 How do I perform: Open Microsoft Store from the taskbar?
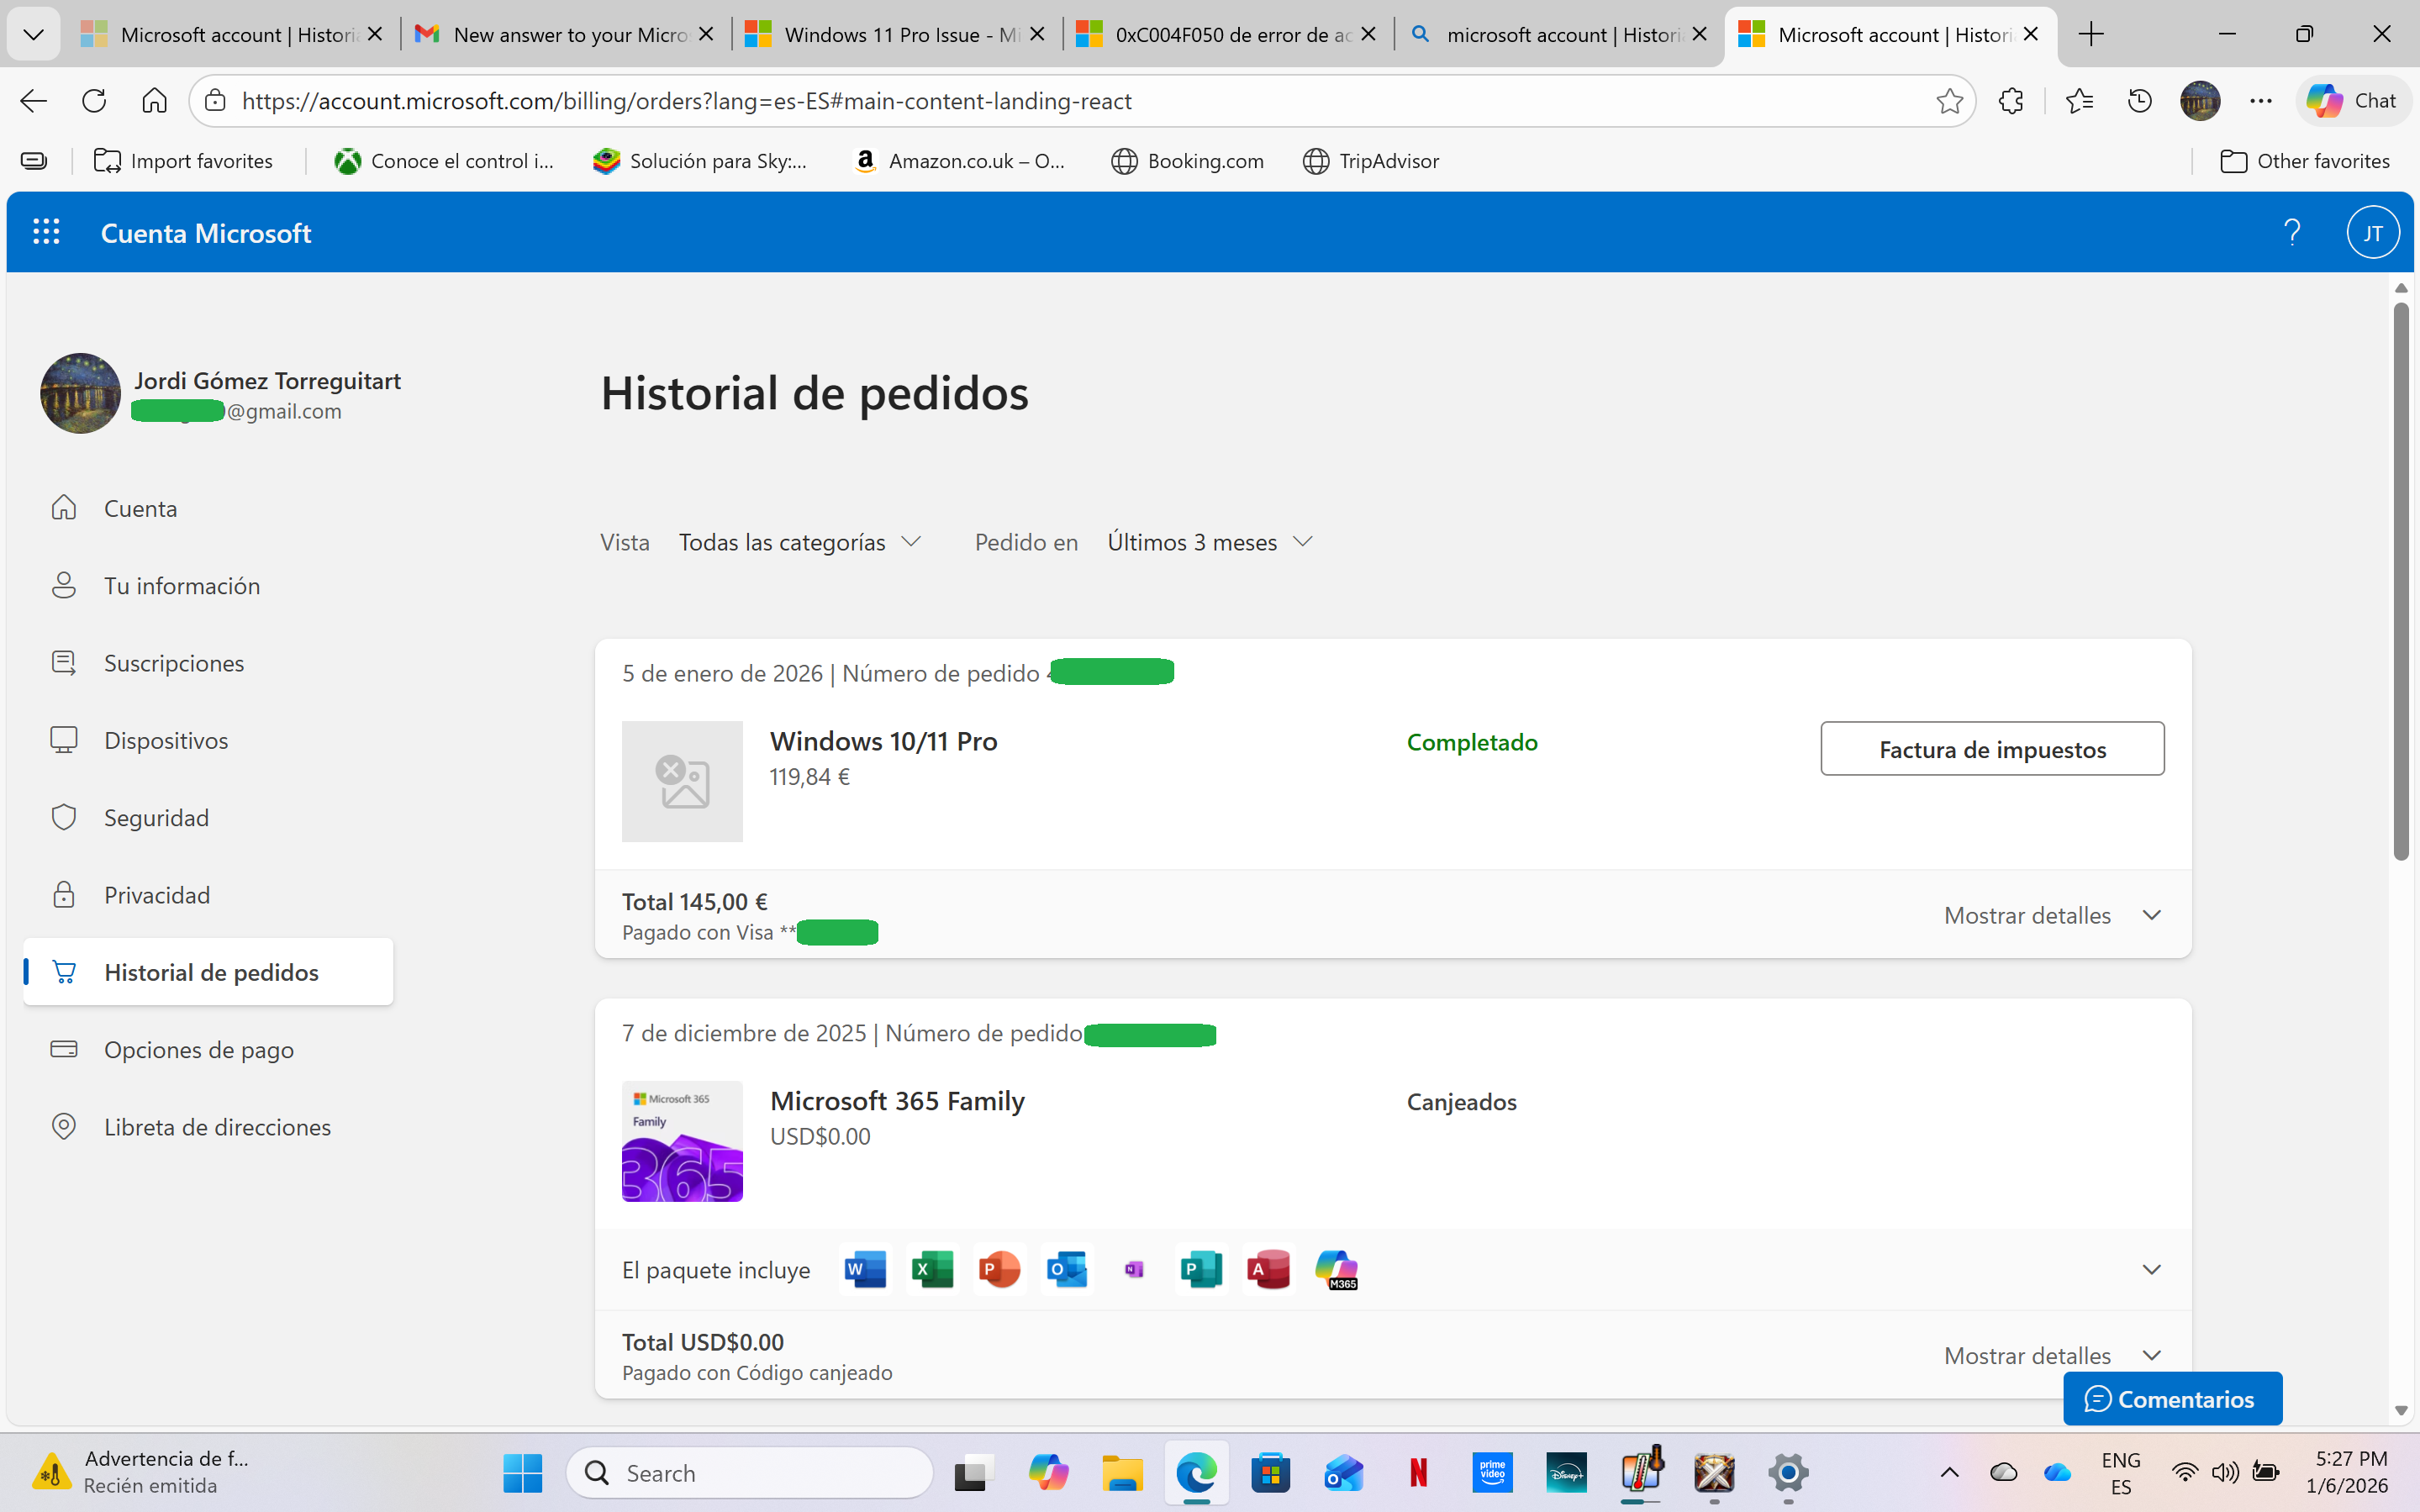[1270, 1473]
